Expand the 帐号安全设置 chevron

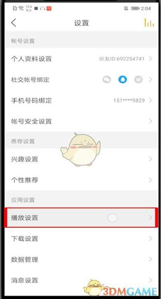click(151, 121)
